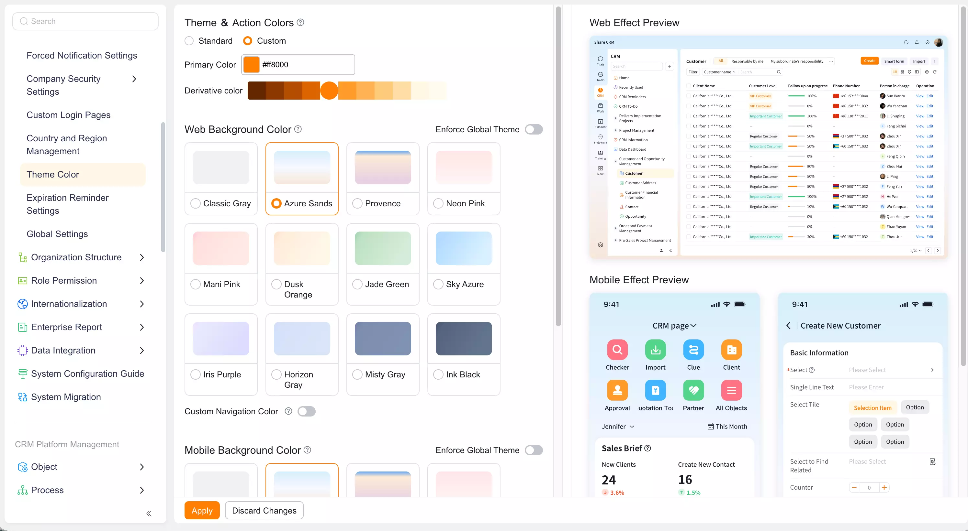Click the Import icon in mobile preview
Image resolution: width=968 pixels, height=531 pixels.
[x=655, y=349]
